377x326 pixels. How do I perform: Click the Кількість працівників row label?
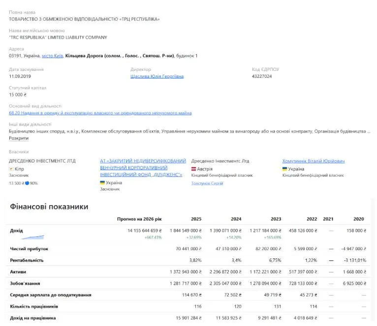[x=34, y=306]
